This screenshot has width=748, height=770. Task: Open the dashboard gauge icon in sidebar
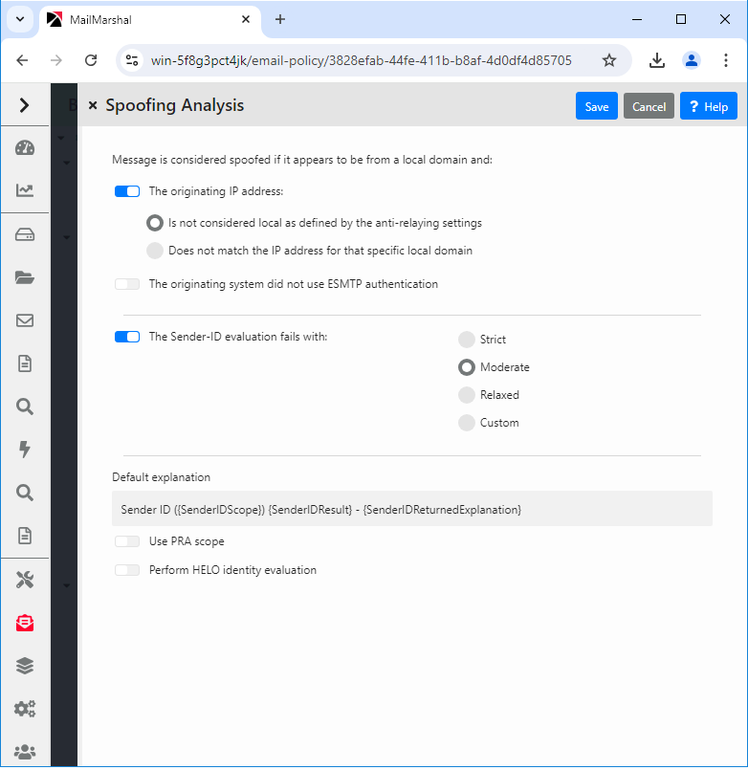click(x=25, y=148)
